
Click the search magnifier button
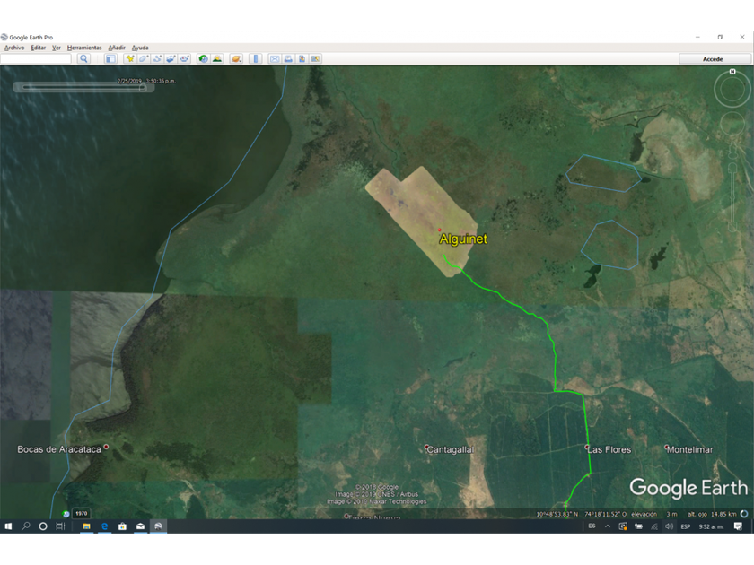coord(83,58)
